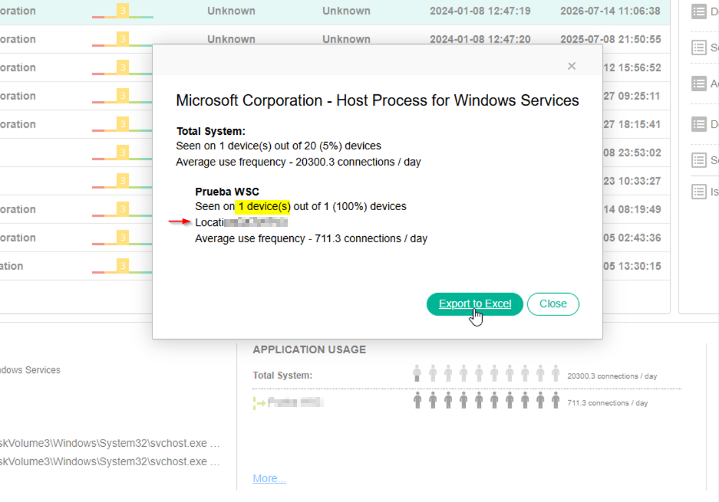Click the '20300.3 connections / day' value
Screen dimensions: 719x502
point(612,376)
